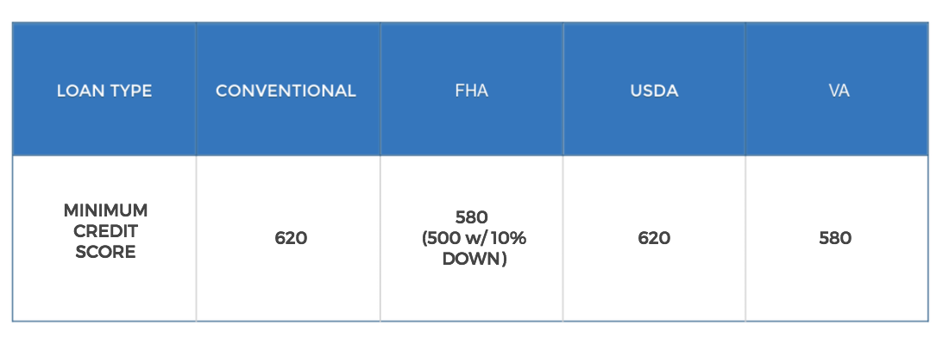Click the word CREDIT in row label
The image size is (949, 345).
tap(105, 231)
